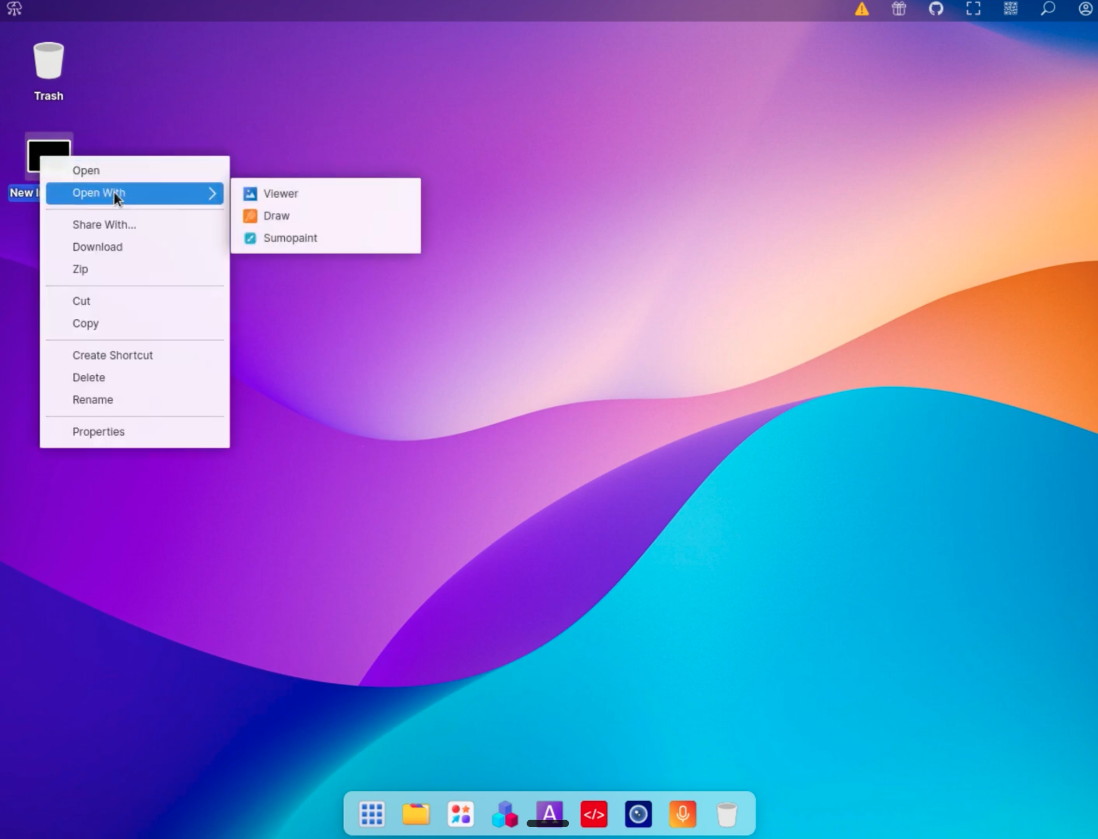This screenshot has height=839, width=1098.
Task: Choose Viewer from Open With submenu
Action: pos(281,194)
